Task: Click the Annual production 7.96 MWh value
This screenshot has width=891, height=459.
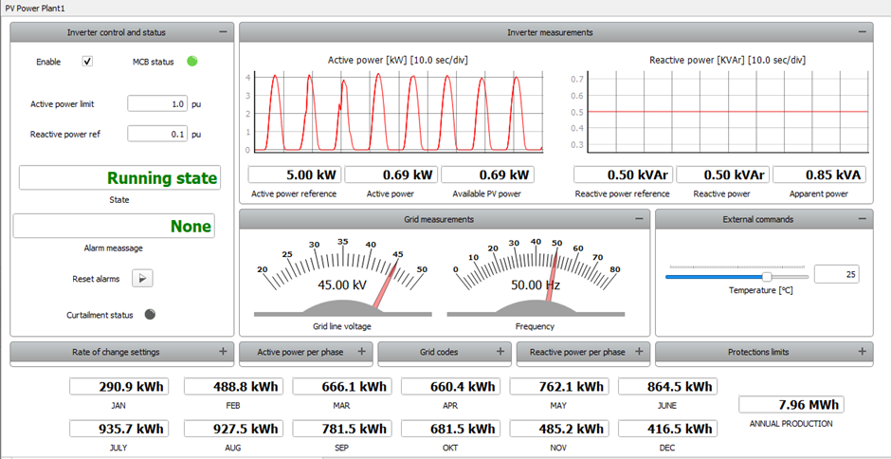Action: pyautogui.click(x=791, y=405)
